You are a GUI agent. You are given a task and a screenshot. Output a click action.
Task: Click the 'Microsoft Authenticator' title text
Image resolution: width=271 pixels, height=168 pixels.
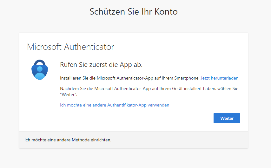(x=70, y=47)
